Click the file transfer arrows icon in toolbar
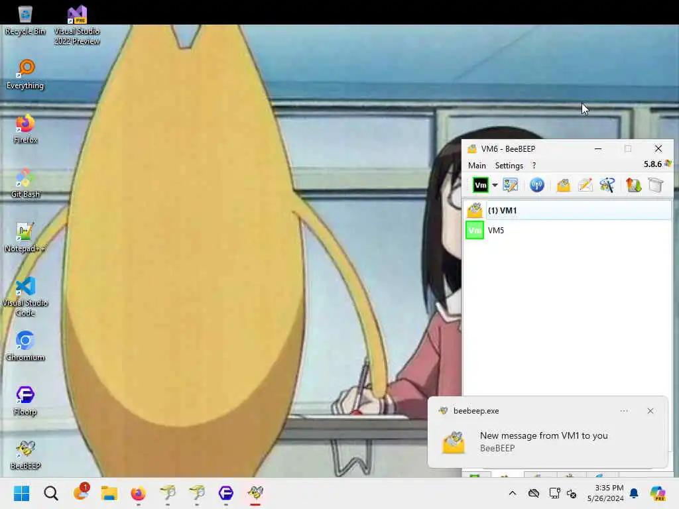The height and width of the screenshot is (509, 679). click(633, 186)
